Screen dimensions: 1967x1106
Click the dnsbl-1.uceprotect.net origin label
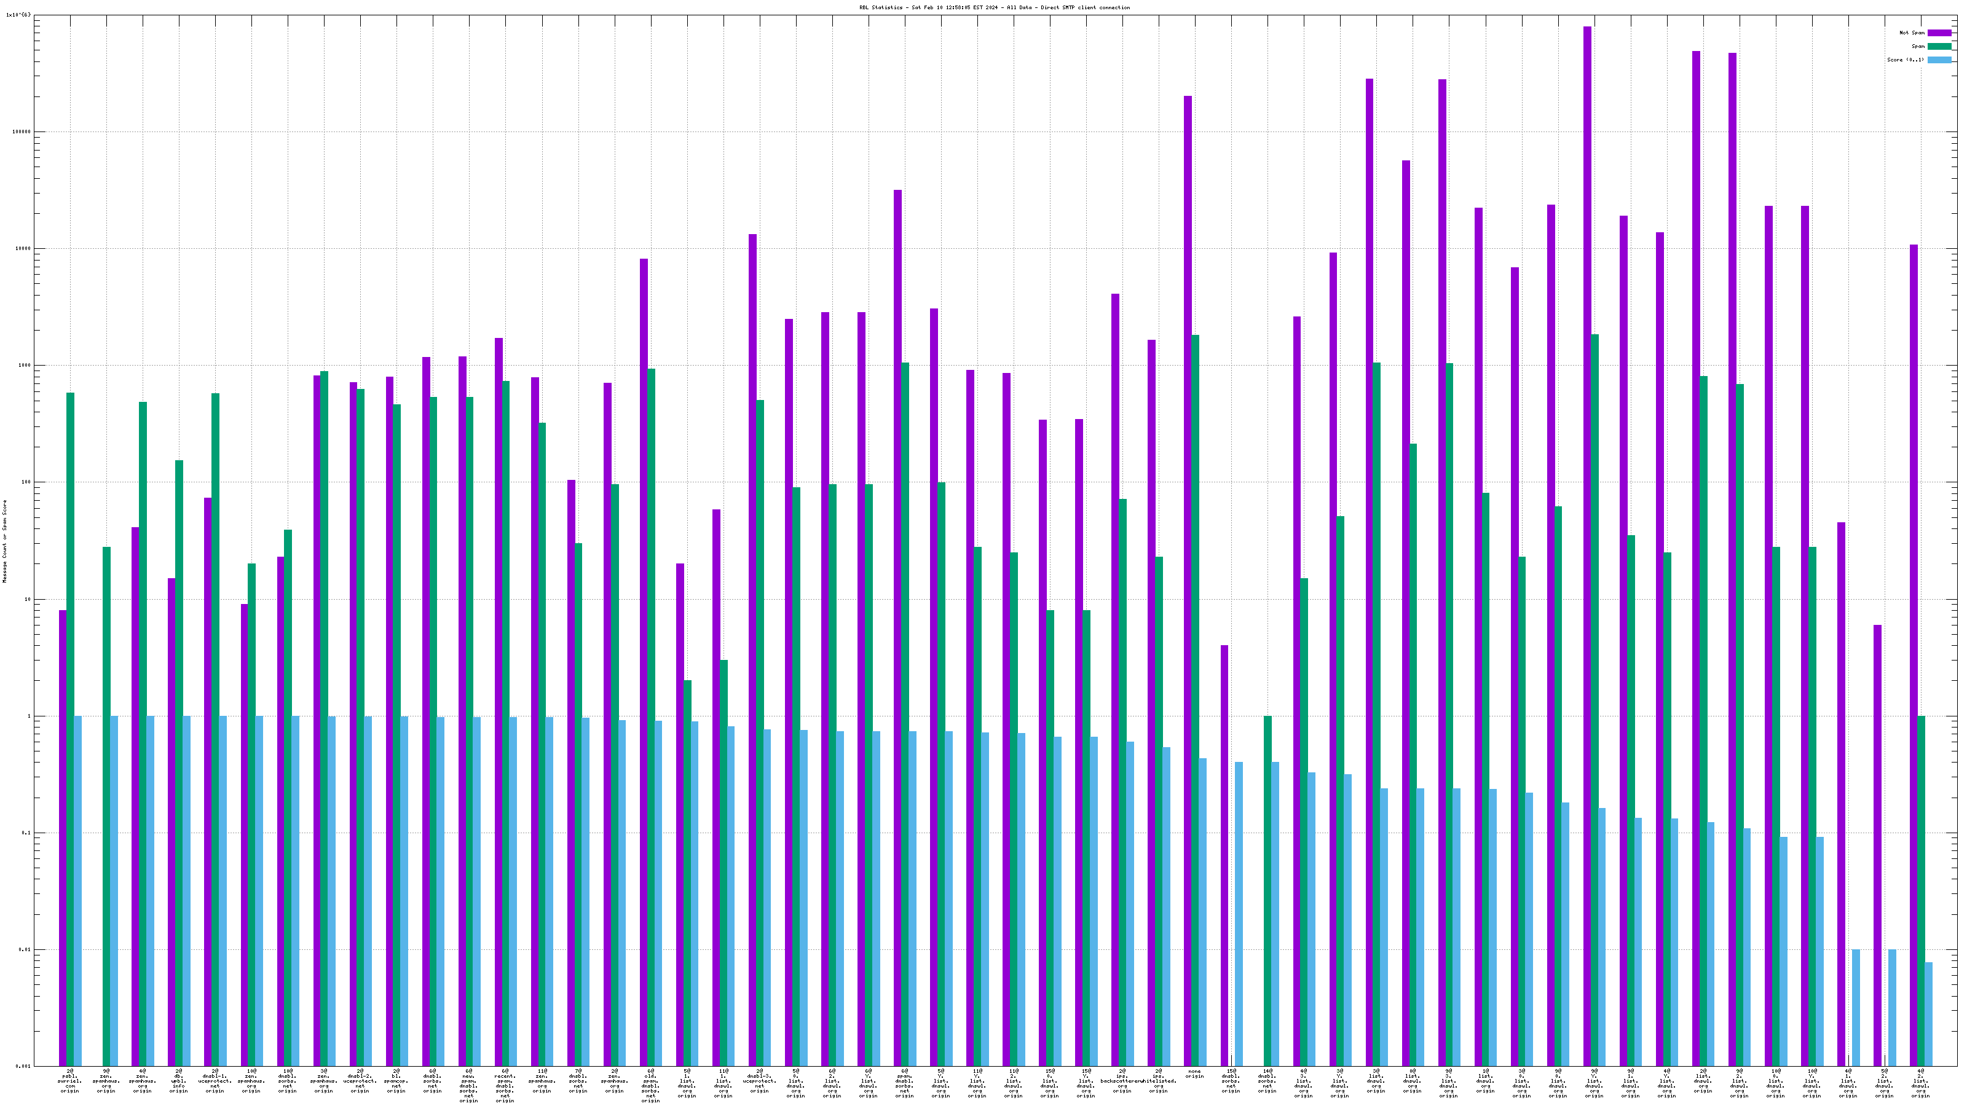(x=215, y=1081)
